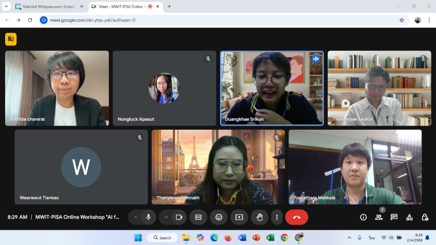The width and height of the screenshot is (436, 245).
Task: Expand video settings chevron beside camera
Action: coord(166,217)
